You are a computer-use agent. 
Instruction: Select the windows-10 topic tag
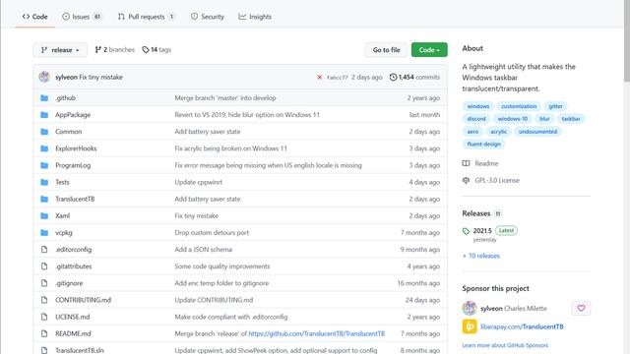pos(513,119)
